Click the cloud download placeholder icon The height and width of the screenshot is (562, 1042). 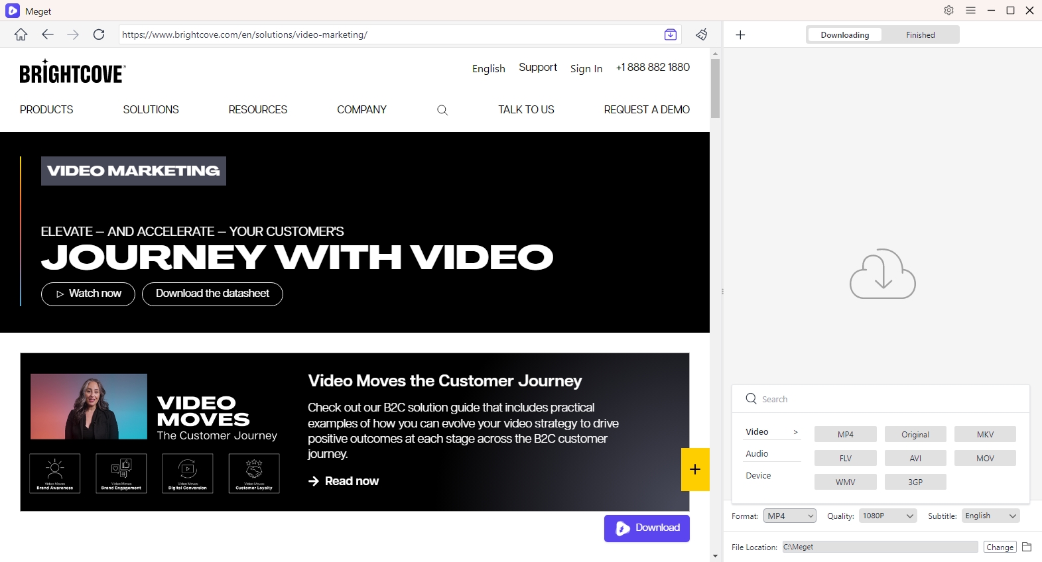(883, 274)
